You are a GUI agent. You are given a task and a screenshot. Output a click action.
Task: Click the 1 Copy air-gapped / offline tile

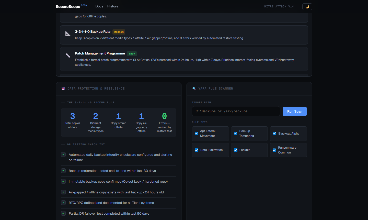[142, 123]
